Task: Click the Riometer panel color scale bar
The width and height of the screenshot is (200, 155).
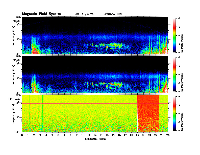Action: (174, 113)
